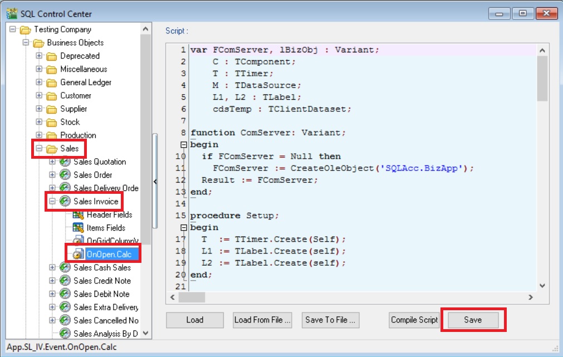Click the Save To File button

click(x=330, y=320)
